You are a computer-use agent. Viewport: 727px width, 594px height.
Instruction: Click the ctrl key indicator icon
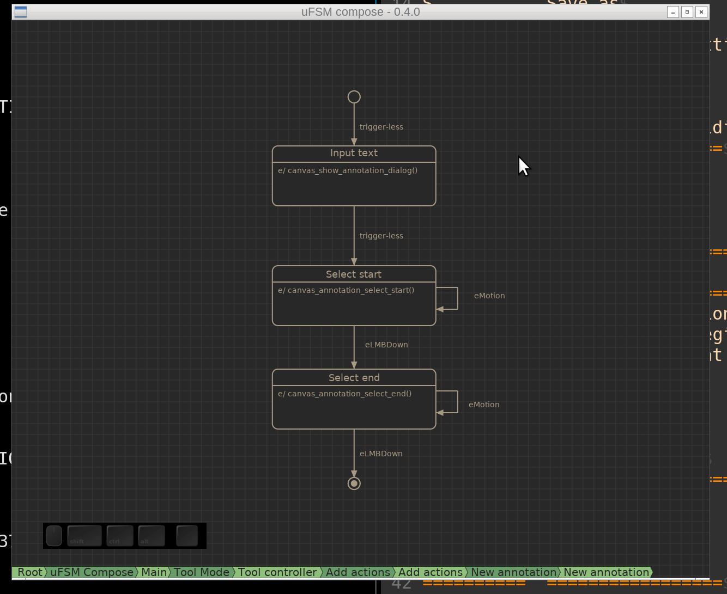(x=119, y=536)
